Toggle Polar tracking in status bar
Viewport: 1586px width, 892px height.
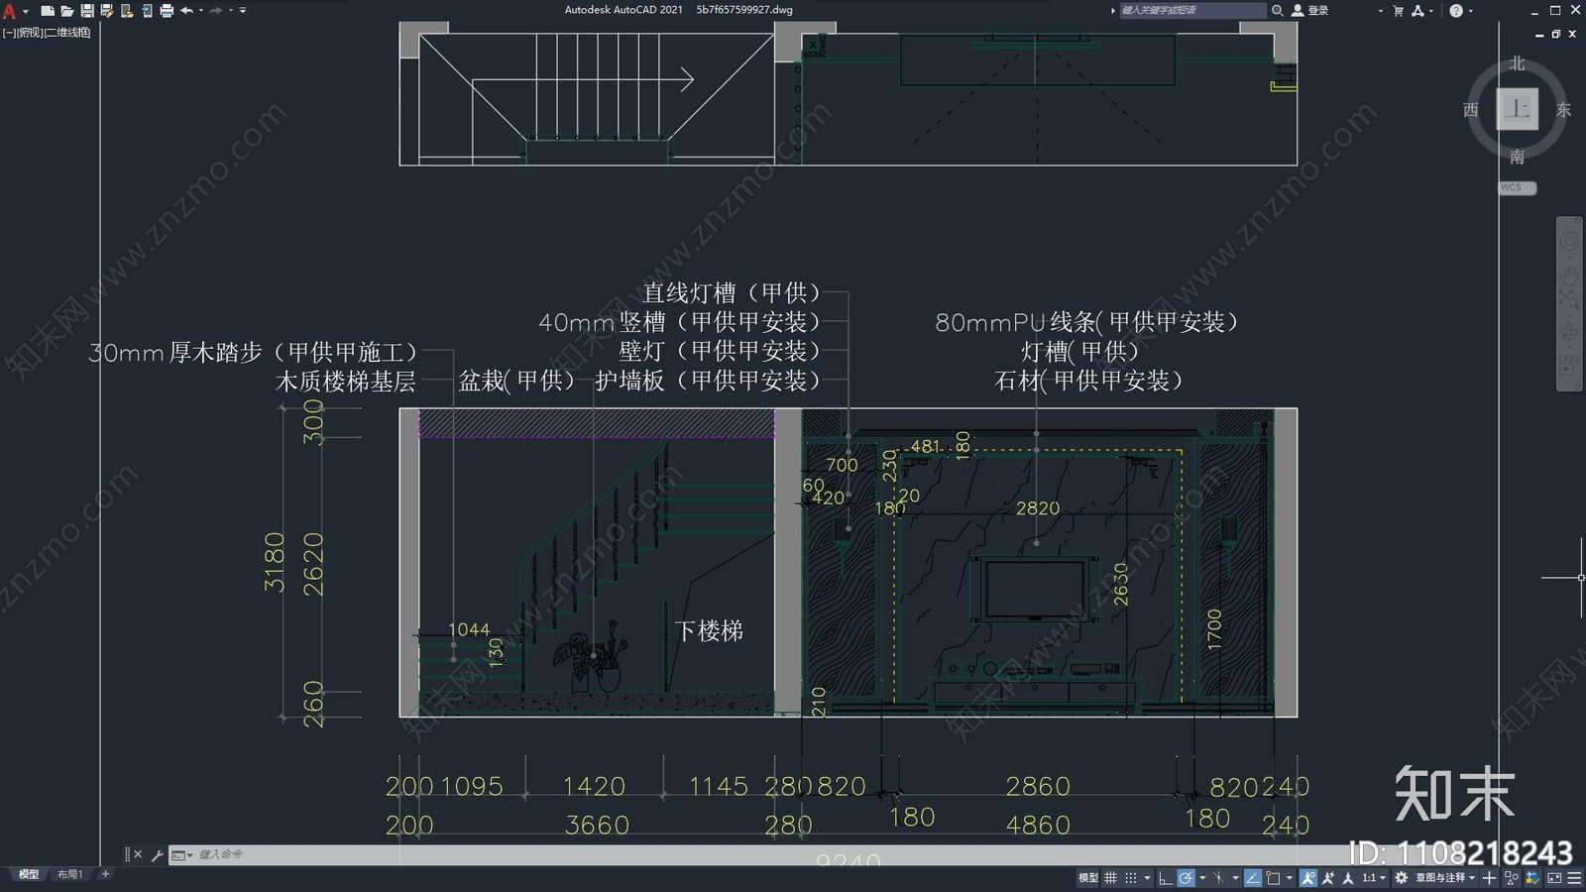tap(1186, 877)
